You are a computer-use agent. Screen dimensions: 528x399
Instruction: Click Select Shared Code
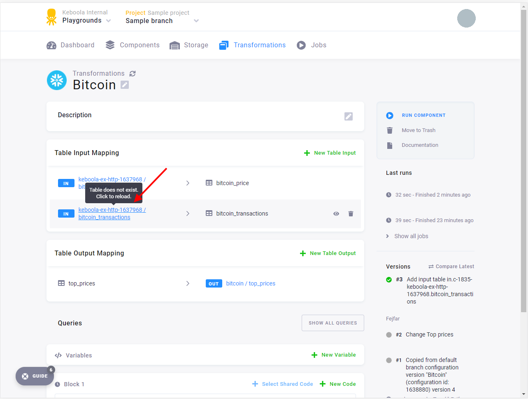(283, 384)
